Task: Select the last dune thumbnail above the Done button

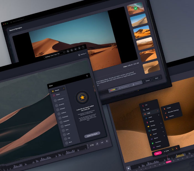Action: 151,67
